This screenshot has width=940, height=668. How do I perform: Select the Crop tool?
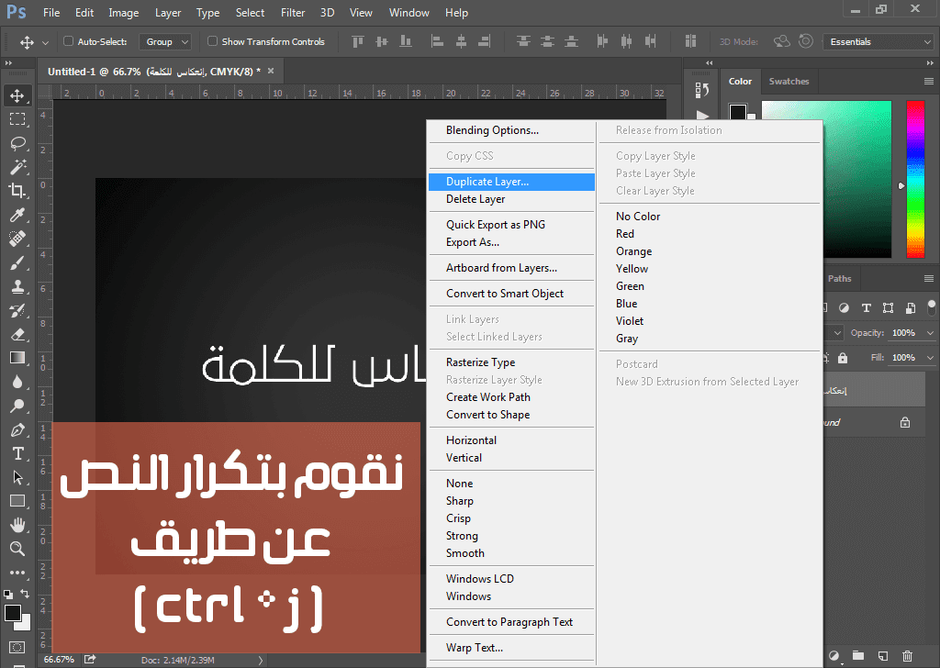(17, 191)
